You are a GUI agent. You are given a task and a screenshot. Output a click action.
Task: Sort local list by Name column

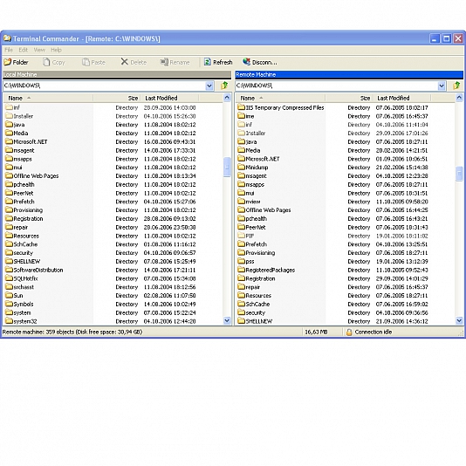click(48, 98)
